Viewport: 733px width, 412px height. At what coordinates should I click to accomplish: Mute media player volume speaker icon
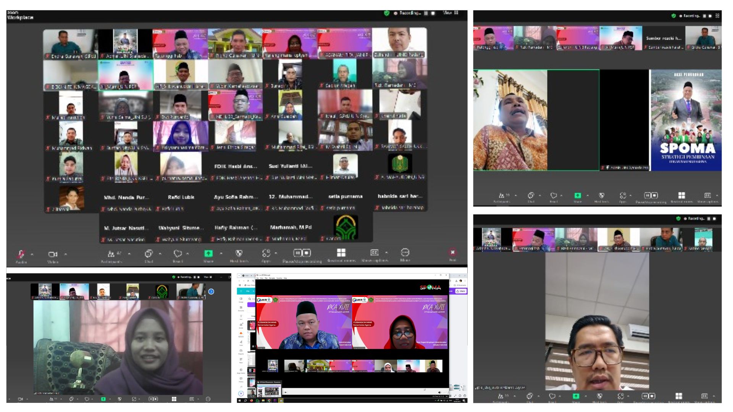click(439, 392)
